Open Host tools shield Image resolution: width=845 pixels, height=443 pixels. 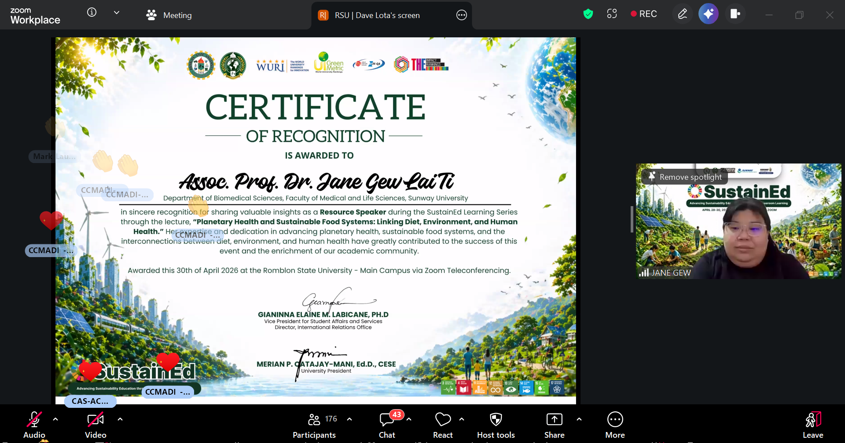tap(496, 425)
